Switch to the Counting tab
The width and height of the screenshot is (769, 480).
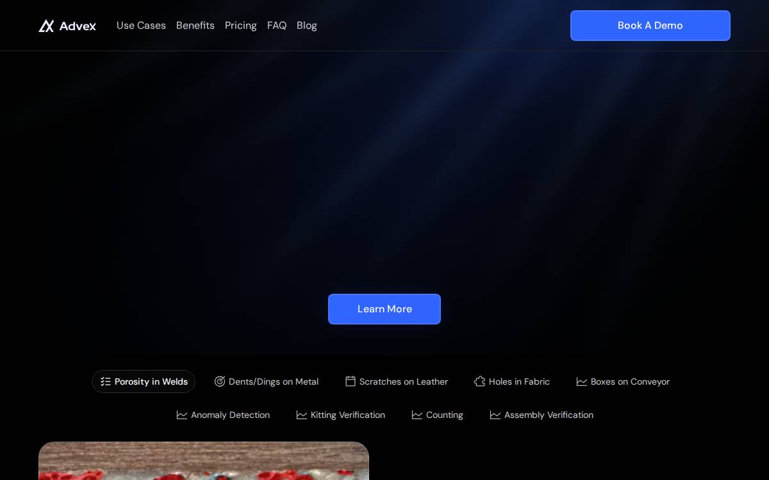pos(438,415)
